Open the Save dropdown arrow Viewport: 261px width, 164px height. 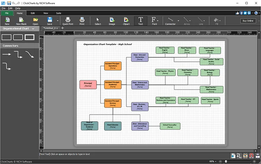[x=57, y=21]
